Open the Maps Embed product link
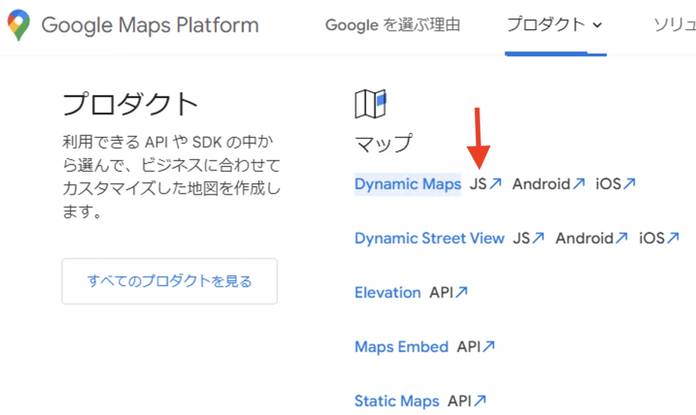Image resolution: width=696 pixels, height=415 pixels. (401, 347)
